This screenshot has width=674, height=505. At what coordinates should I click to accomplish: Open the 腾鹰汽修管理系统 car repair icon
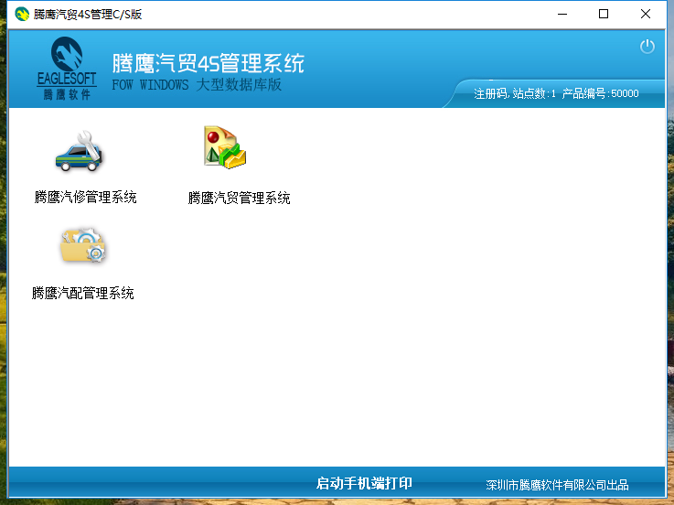[x=80, y=152]
